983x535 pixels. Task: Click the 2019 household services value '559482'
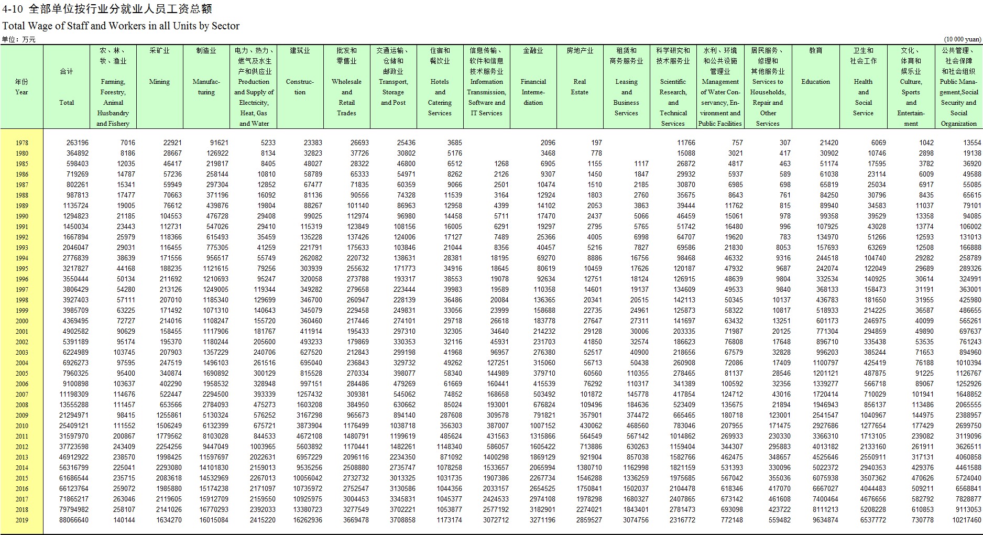[780, 520]
